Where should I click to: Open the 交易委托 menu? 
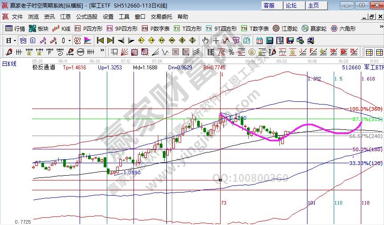coord(161,16)
